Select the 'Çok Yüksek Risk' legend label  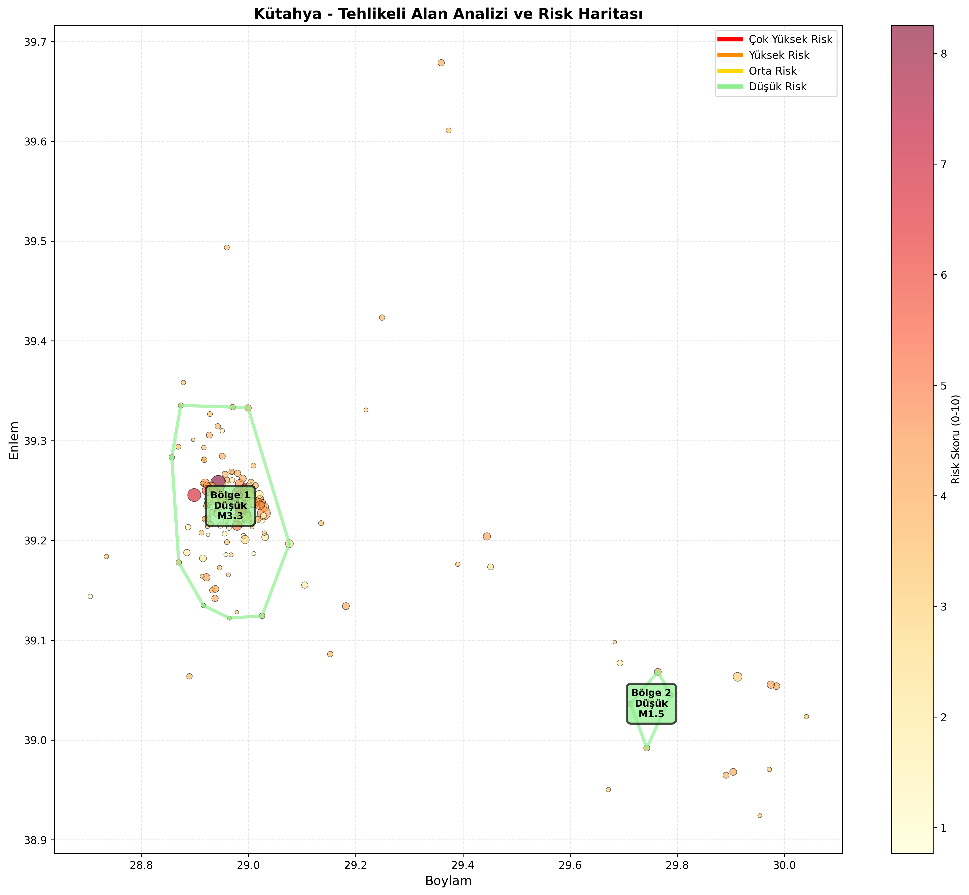(x=790, y=40)
